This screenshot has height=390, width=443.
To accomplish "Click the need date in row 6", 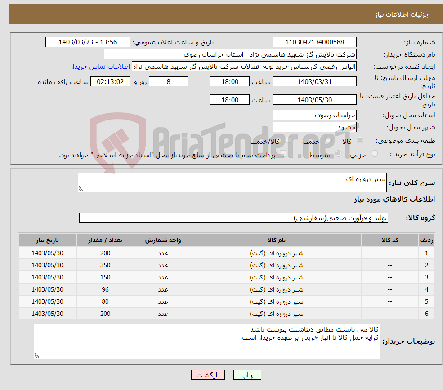I will coord(48,314).
